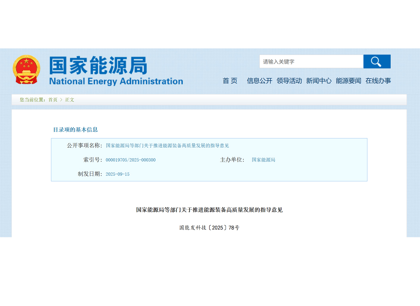This screenshot has height=306, width=420.
Task: Select 新闻中心 in the top navigation
Action: tap(319, 81)
